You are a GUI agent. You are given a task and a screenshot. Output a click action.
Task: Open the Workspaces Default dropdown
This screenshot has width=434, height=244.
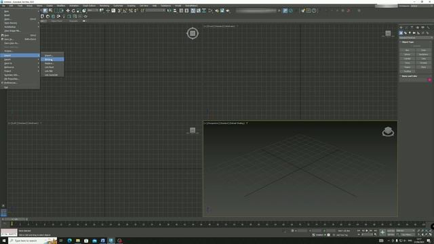coord(421,6)
